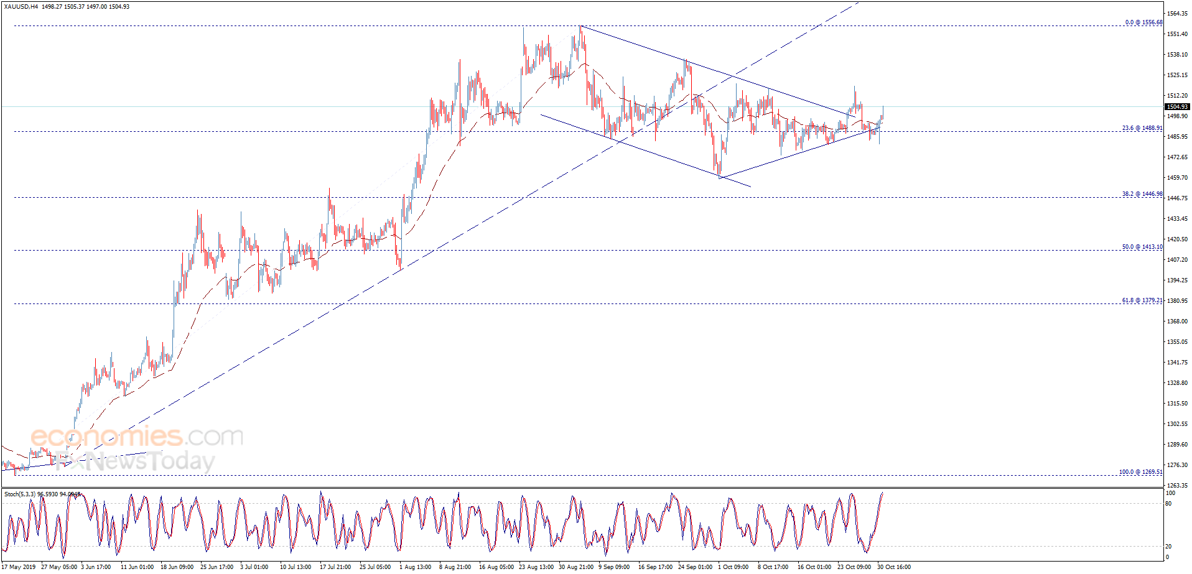This screenshot has width=1192, height=574.
Task: Click the 30 Oct 16:00 time label
Action: 894,567
